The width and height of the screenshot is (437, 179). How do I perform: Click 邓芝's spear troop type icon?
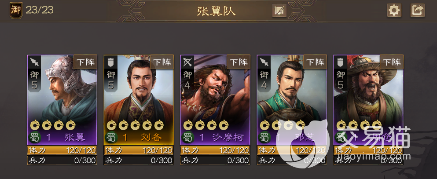[x=264, y=62]
